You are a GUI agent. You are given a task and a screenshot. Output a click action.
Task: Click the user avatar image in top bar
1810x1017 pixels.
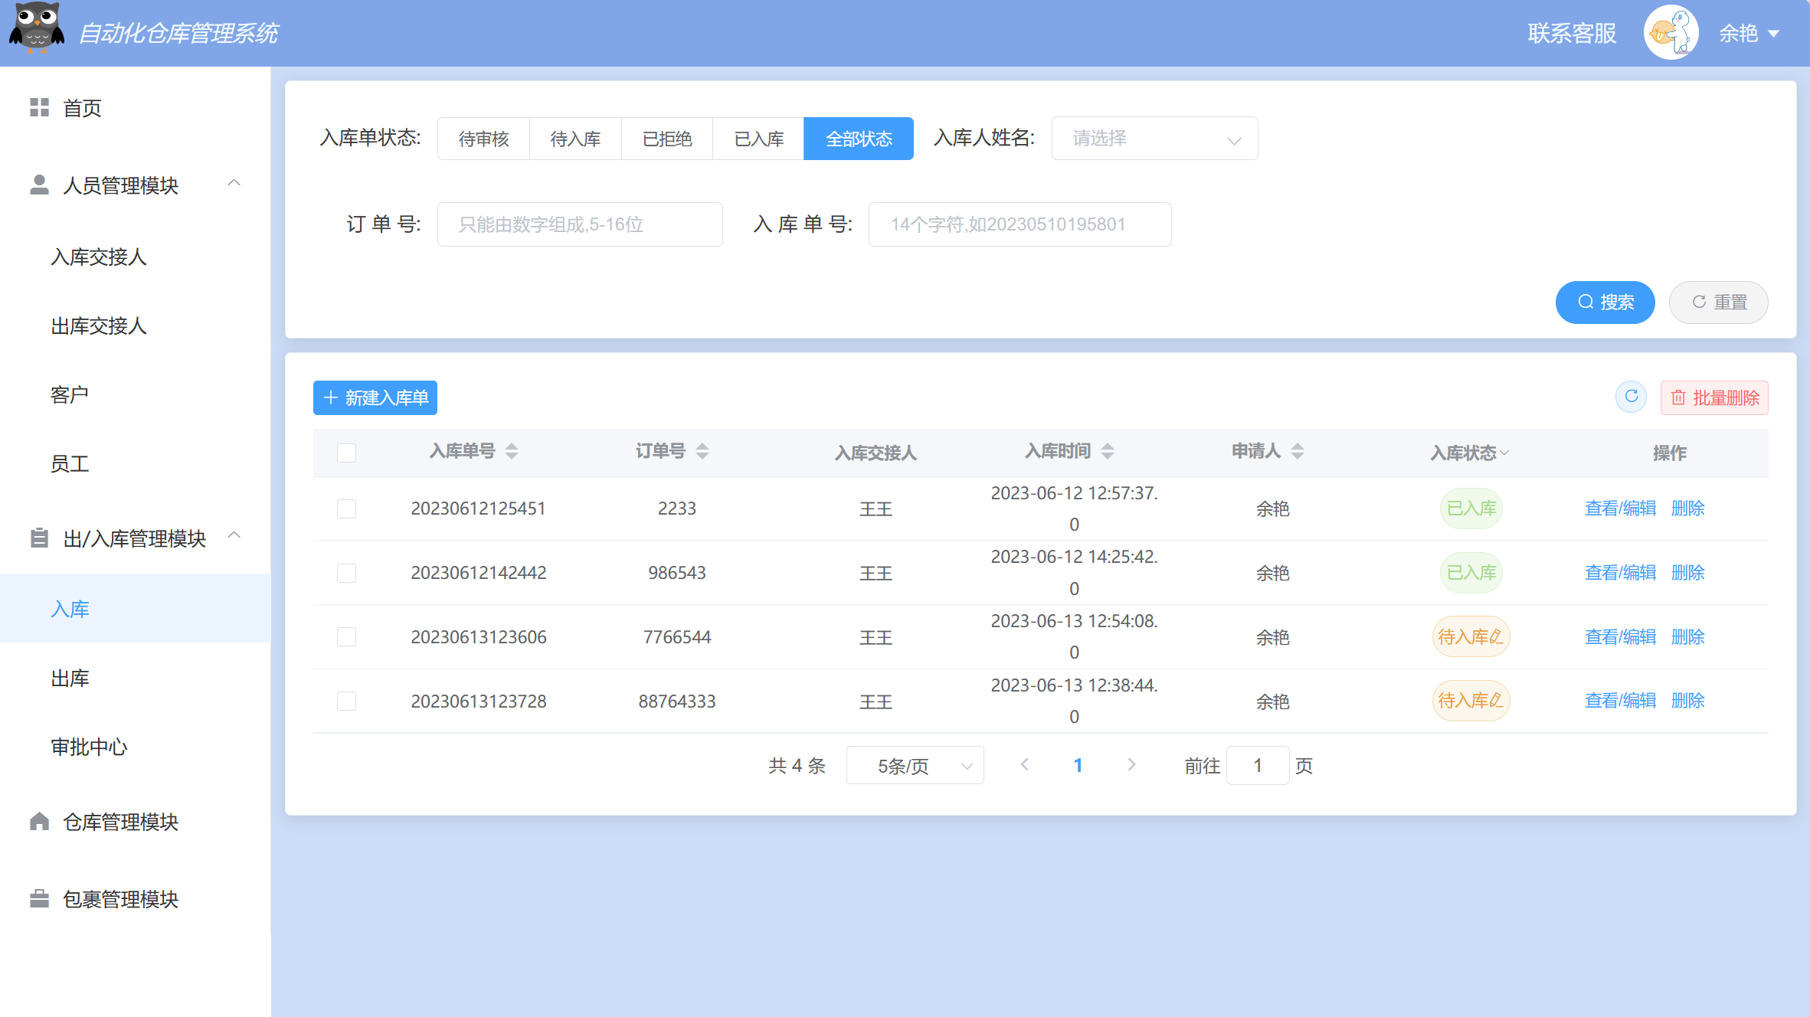[x=1671, y=31]
